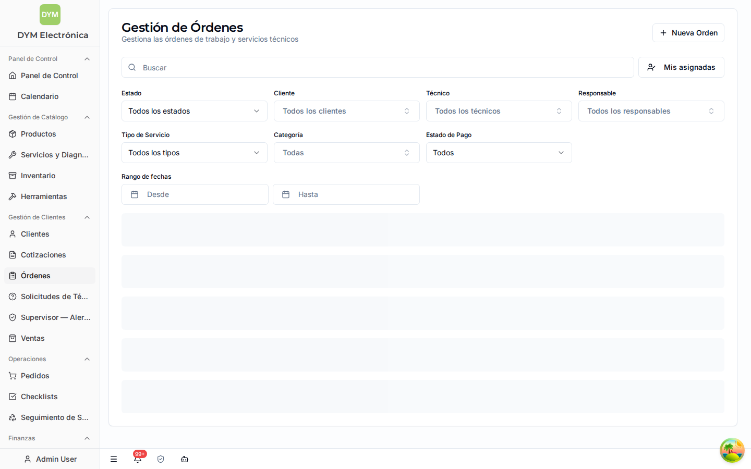Open the shield check icon in bottom bar
This screenshot has height=469, width=751.
161,459
